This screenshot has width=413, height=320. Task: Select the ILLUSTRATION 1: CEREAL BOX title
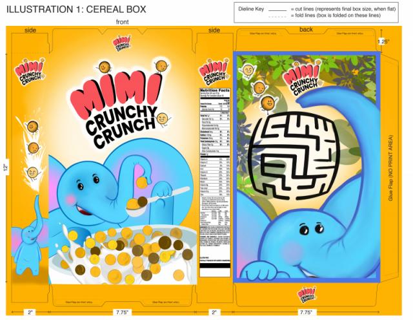click(x=76, y=9)
